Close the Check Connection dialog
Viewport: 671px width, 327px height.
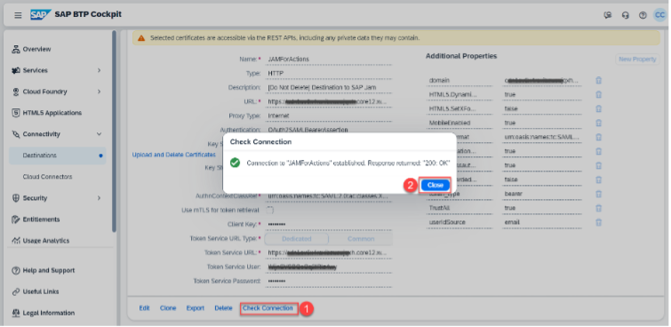435,185
